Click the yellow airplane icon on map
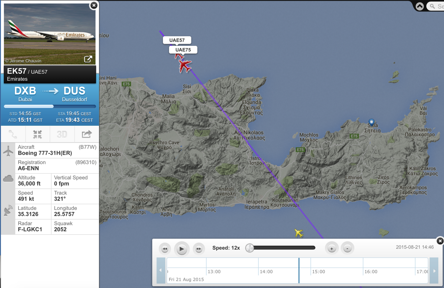 [x=298, y=233]
